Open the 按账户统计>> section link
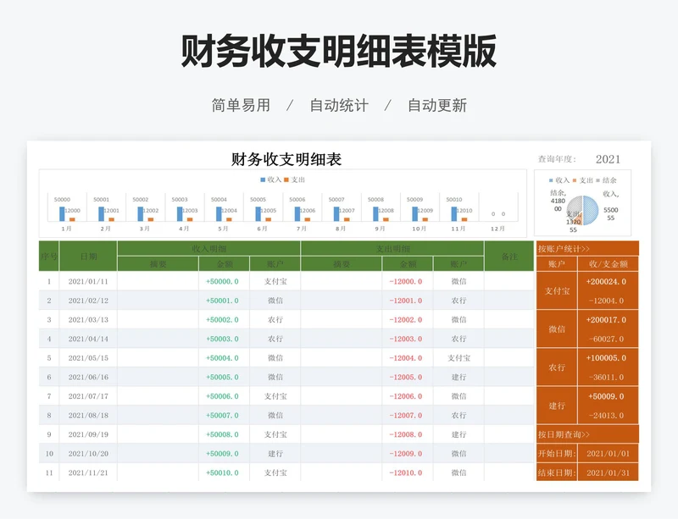The height and width of the screenshot is (519, 678). click(564, 248)
